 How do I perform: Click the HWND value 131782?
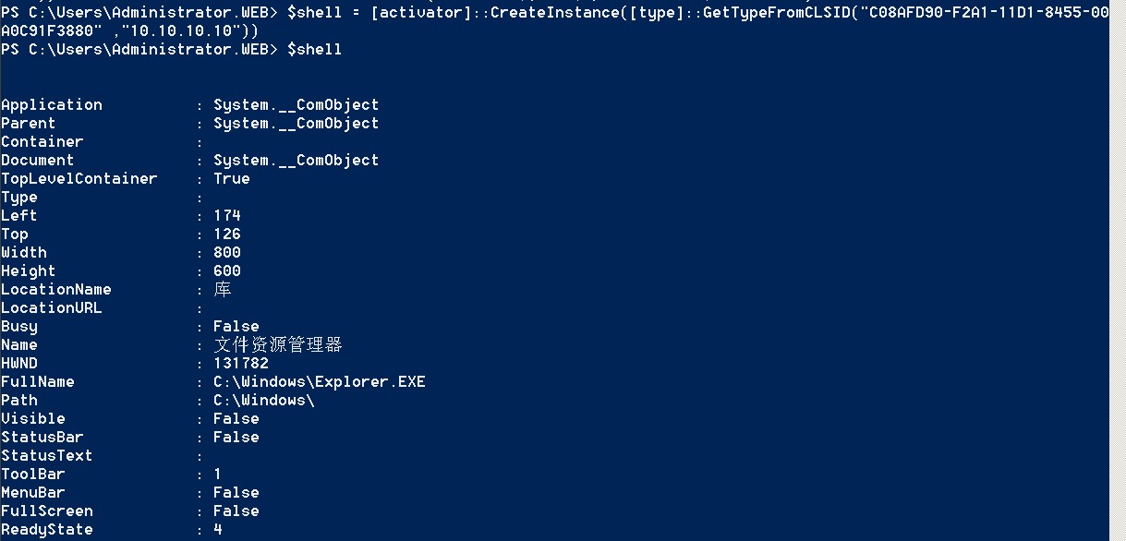[241, 363]
